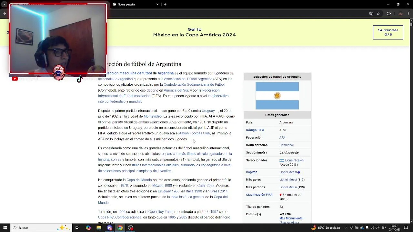Viewport: 413px width, 232px height.
Task: Follow the Clasificación FIFA link
Action: (x=259, y=195)
